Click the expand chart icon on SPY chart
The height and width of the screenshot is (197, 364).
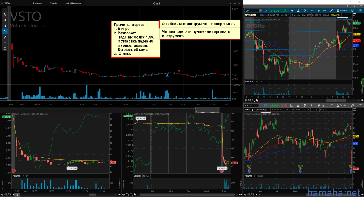[355, 15]
